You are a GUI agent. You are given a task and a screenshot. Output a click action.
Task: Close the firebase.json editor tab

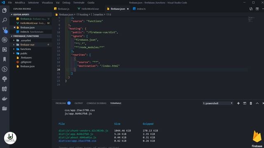pyautogui.click(x=128, y=9)
